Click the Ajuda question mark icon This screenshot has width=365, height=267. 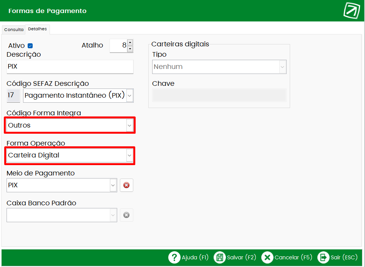pyautogui.click(x=174, y=257)
